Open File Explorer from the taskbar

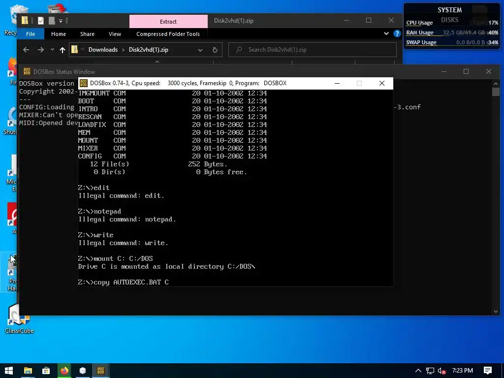pyautogui.click(x=28, y=371)
